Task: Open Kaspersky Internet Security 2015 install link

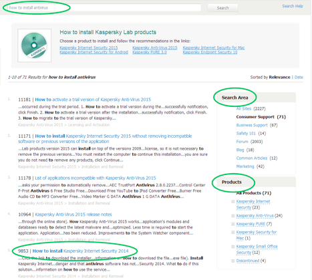Action: (89, 47)
